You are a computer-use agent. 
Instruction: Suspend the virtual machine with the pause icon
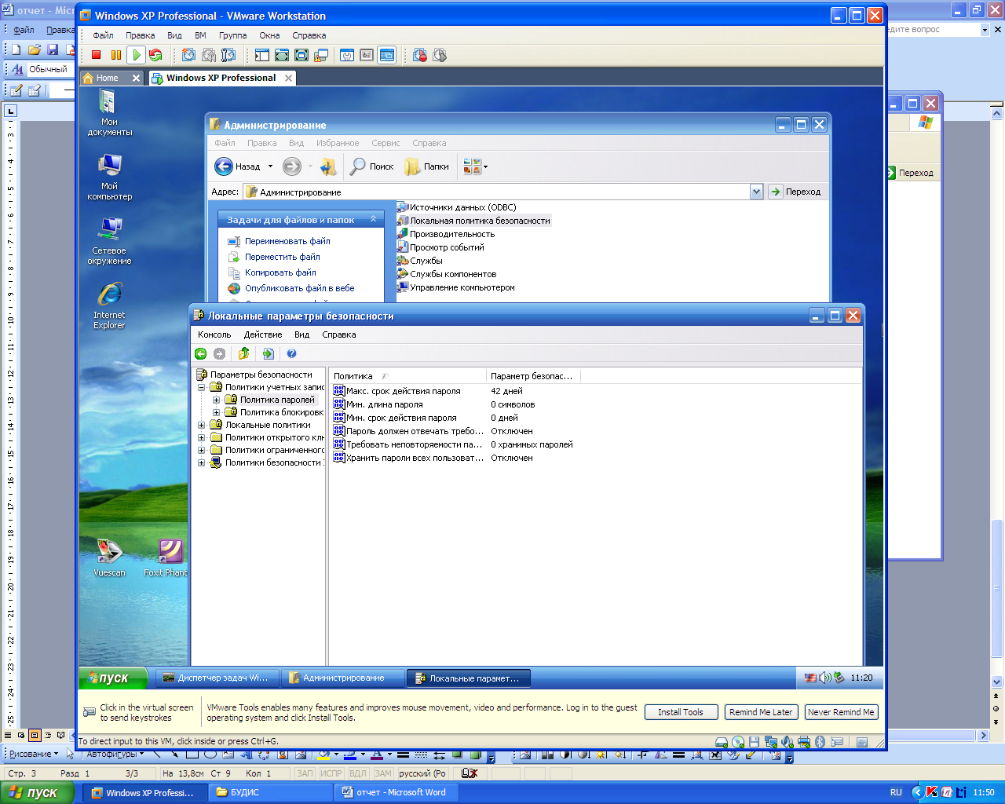[116, 55]
